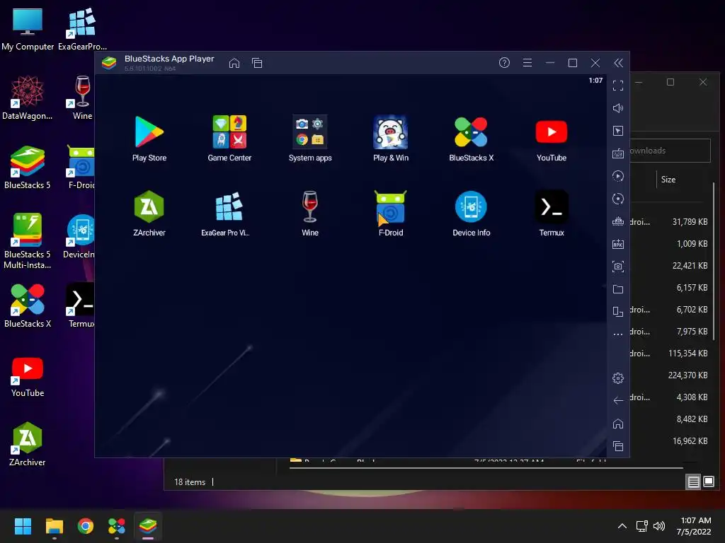The height and width of the screenshot is (543, 725).
Task: Toggle full screen in BlueStacks sidebar
Action: point(618,86)
